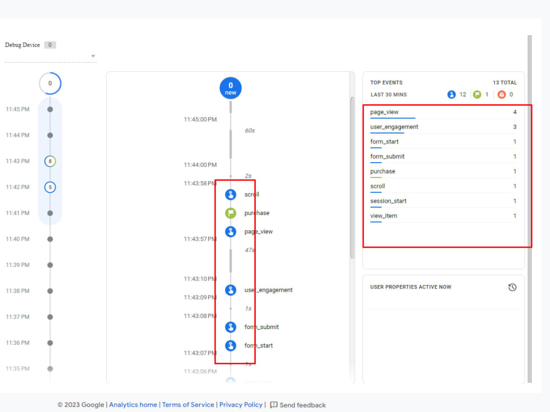Open the Debug Device dropdown arrow
The image size is (550, 412).
tap(94, 55)
